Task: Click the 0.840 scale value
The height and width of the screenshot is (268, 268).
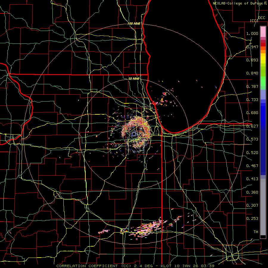Action: click(x=252, y=73)
